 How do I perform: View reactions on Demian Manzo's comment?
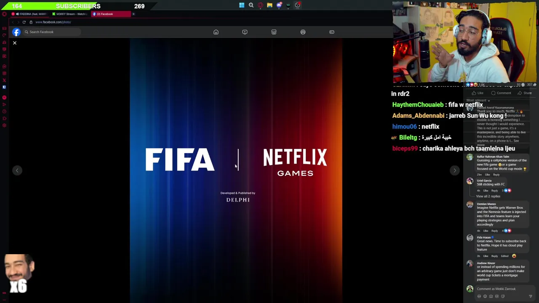click(x=507, y=231)
